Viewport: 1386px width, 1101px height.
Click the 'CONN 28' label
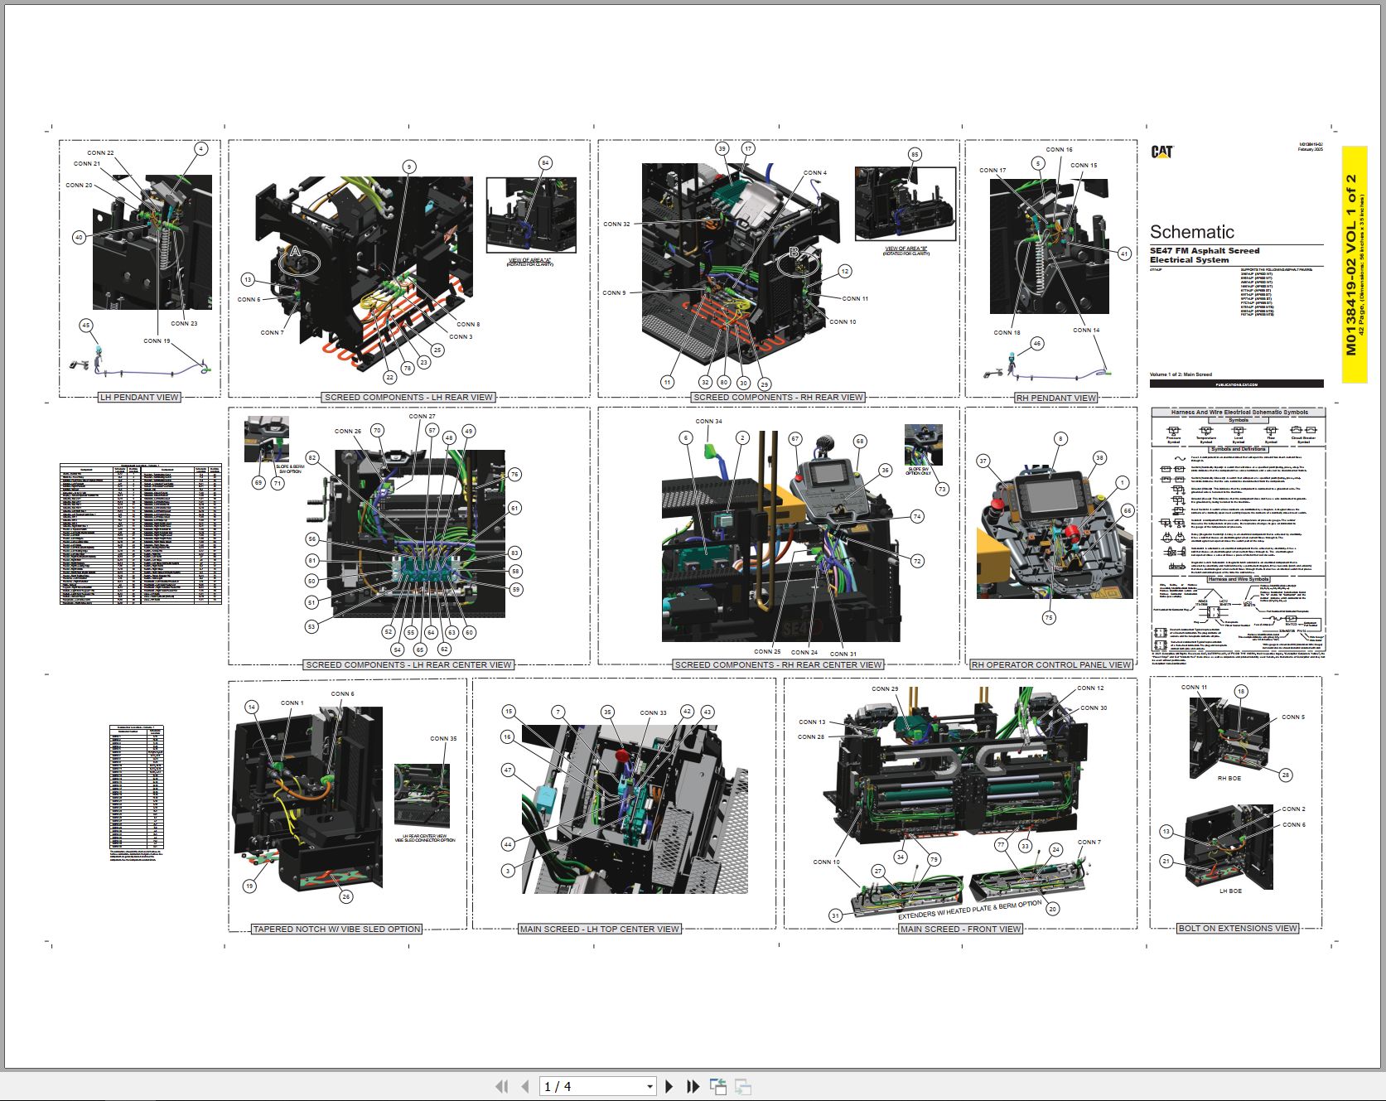coord(811,737)
